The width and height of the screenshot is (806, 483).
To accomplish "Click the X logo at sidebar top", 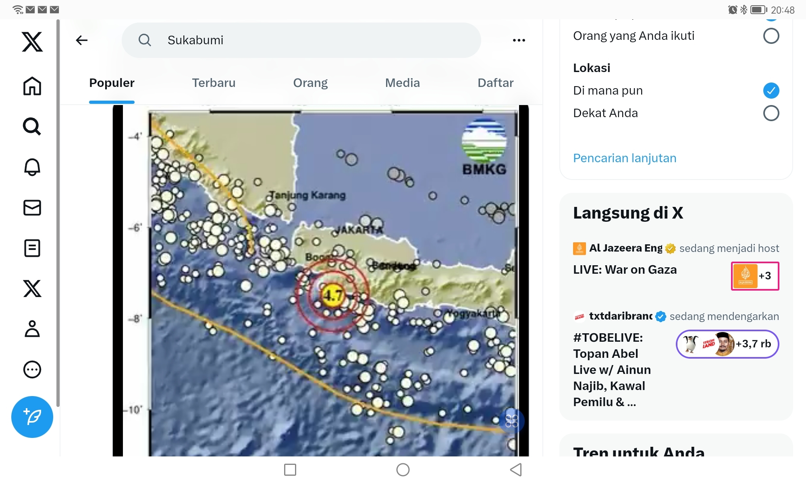I will [x=32, y=41].
